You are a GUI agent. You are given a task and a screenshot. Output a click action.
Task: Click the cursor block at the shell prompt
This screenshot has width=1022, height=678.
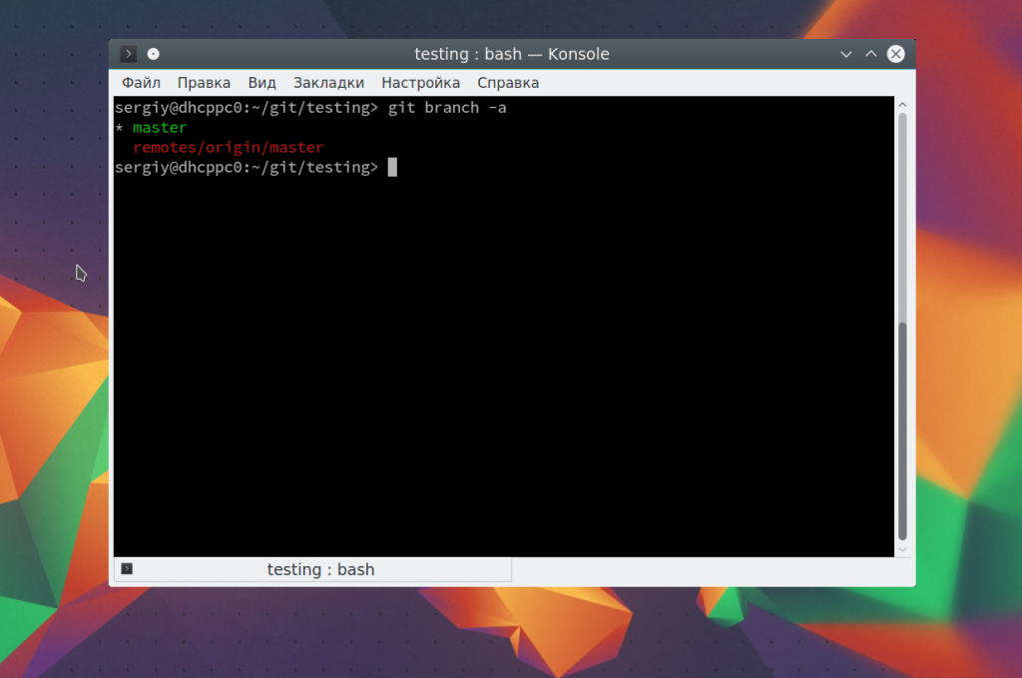392,168
